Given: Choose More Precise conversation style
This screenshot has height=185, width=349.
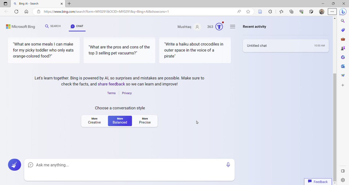Looking at the screenshot, I should (x=145, y=121).
